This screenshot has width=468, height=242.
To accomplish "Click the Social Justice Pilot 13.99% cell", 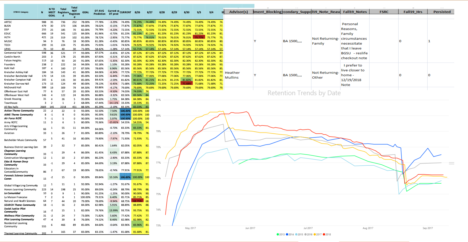I will (113, 210).
